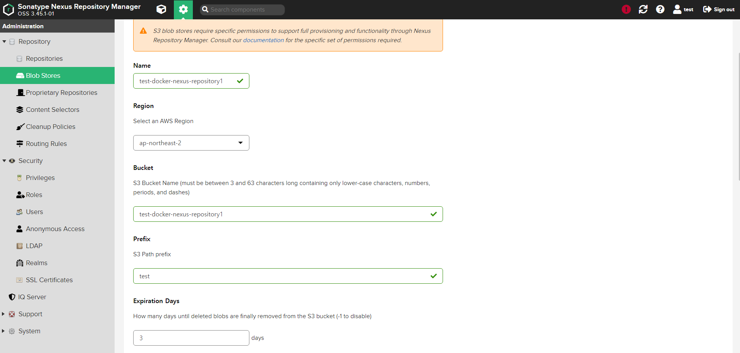Open the S3 permissions documentation link
This screenshot has height=353, width=740.
pos(263,40)
